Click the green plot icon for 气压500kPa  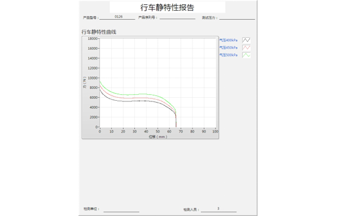tap(246, 55)
